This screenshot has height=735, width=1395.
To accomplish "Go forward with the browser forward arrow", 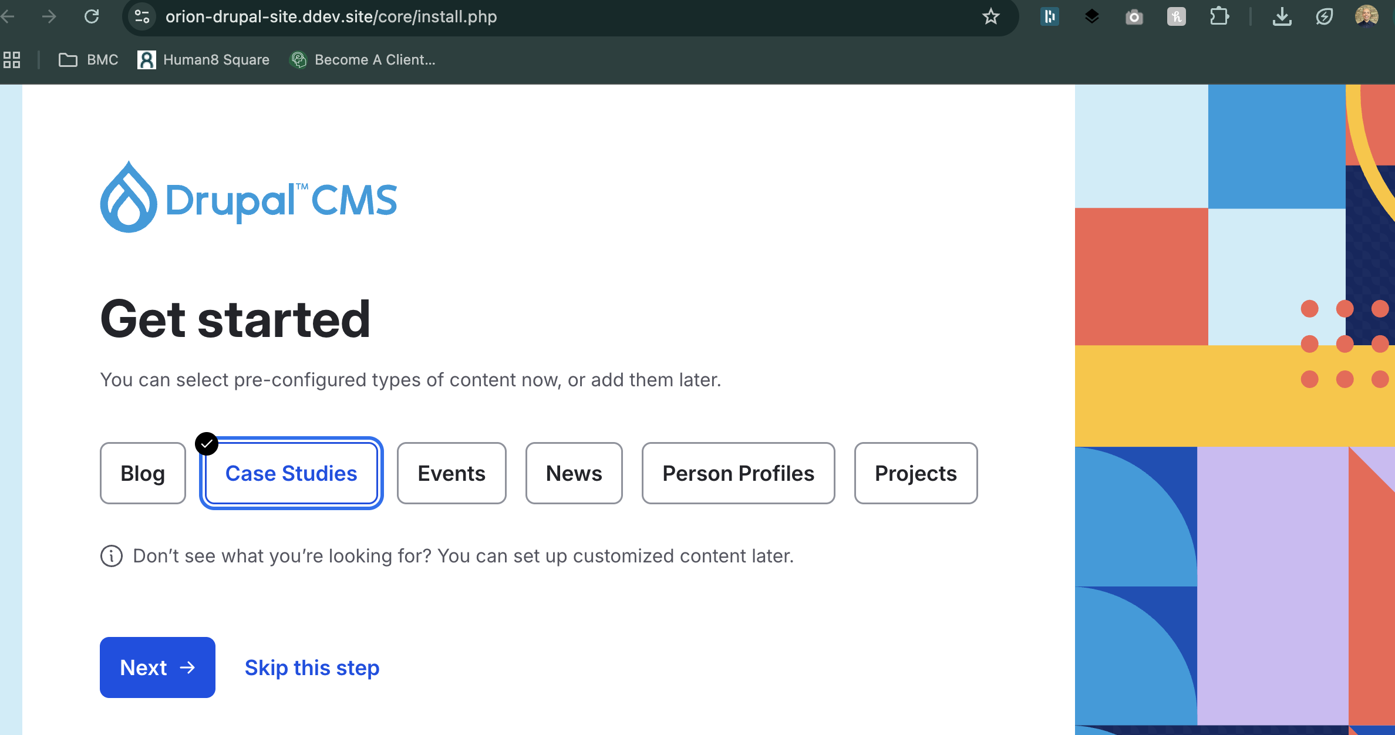I will (49, 16).
